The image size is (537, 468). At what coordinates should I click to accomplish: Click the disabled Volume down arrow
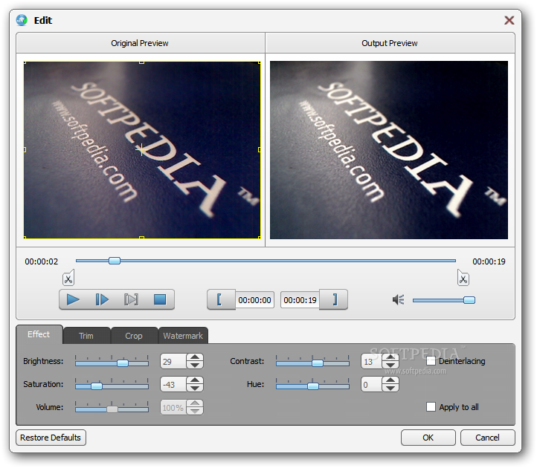pos(195,412)
